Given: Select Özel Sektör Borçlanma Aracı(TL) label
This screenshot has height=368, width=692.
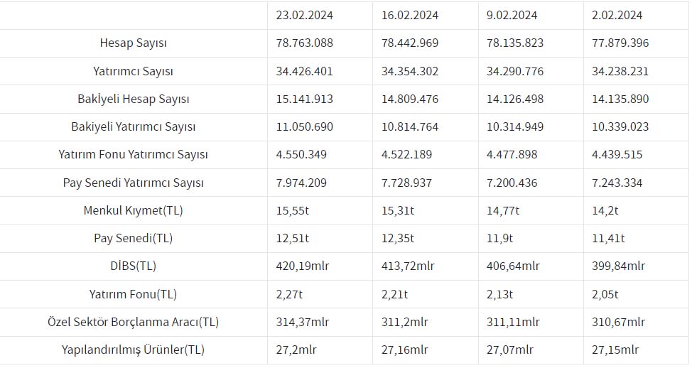Looking at the screenshot, I should (x=134, y=322).
